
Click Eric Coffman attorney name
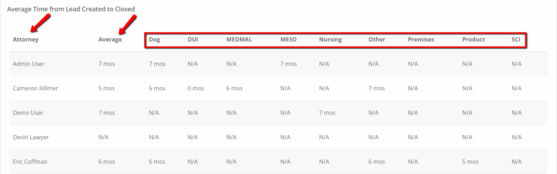click(x=30, y=162)
